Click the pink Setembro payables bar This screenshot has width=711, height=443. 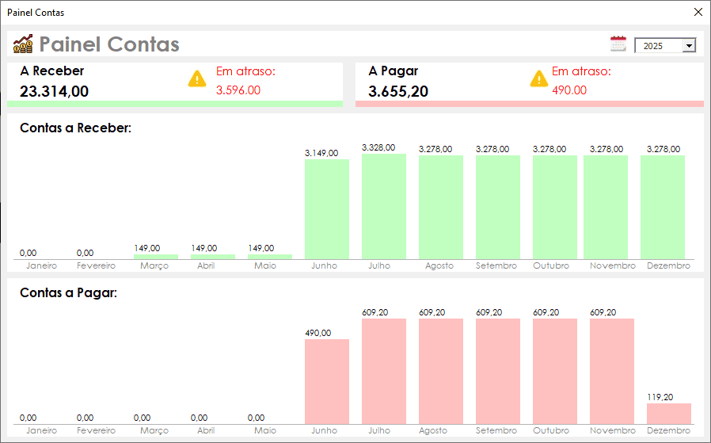(498, 371)
